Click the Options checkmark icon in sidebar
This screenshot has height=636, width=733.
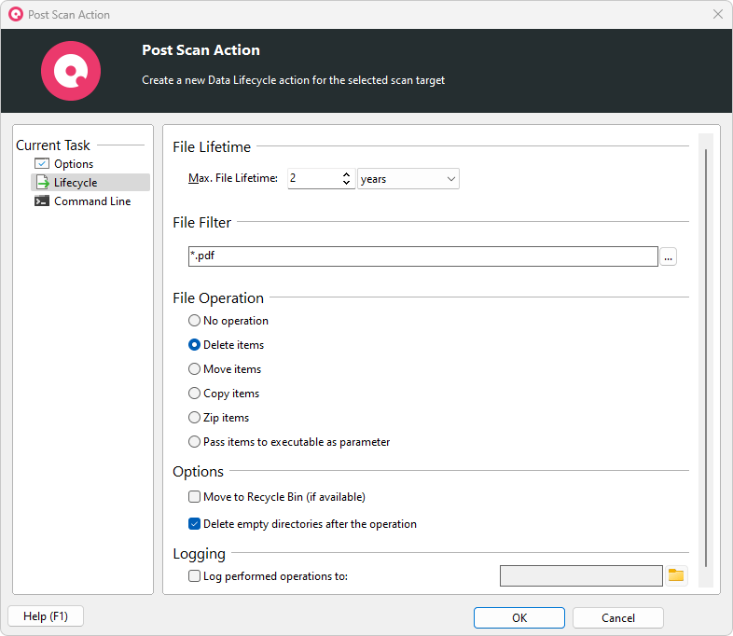[42, 164]
